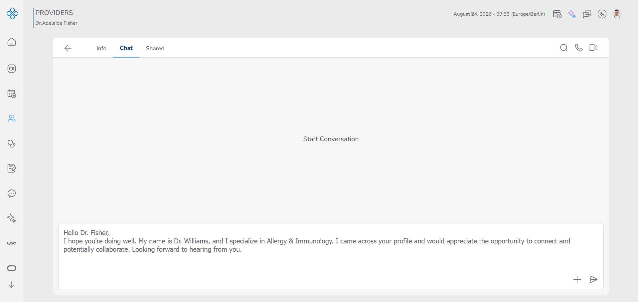Select the providers people icon in sidebar
This screenshot has height=302, width=638.
(x=12, y=119)
